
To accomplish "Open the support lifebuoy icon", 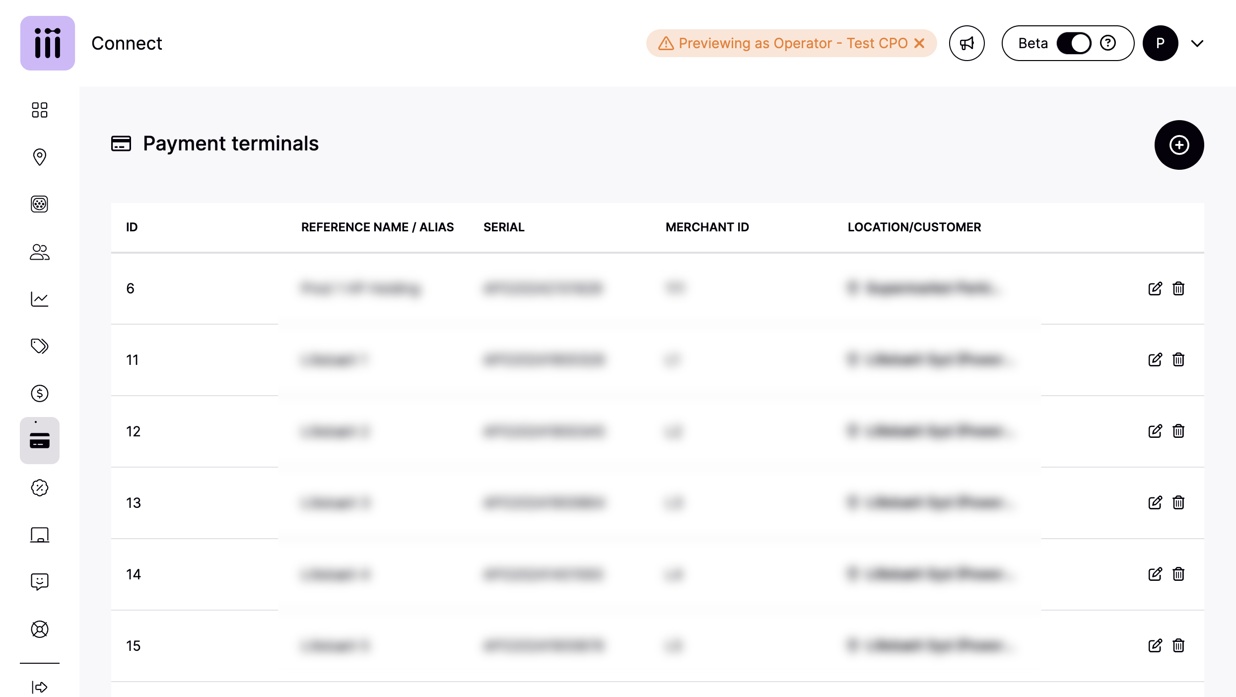I will 40,629.
